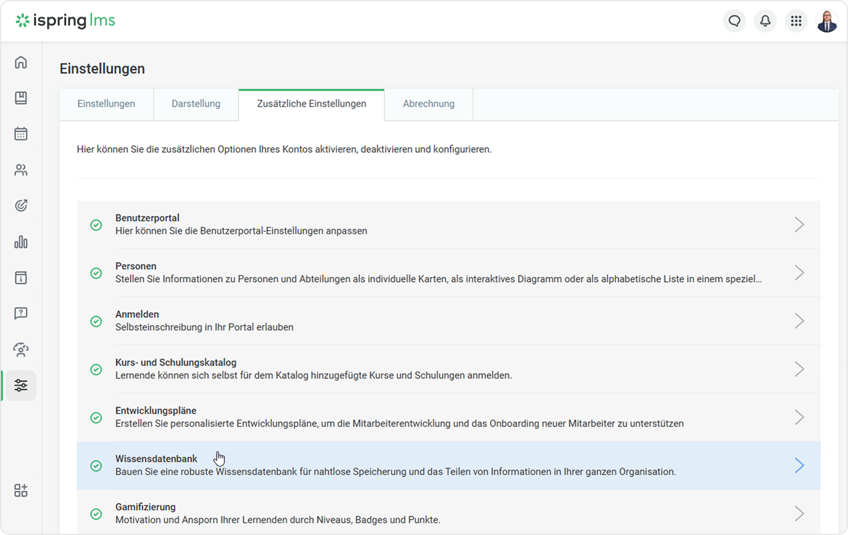The height and width of the screenshot is (535, 848).
Task: Open the Entwicklungspläne settings title
Action: pyautogui.click(x=156, y=411)
